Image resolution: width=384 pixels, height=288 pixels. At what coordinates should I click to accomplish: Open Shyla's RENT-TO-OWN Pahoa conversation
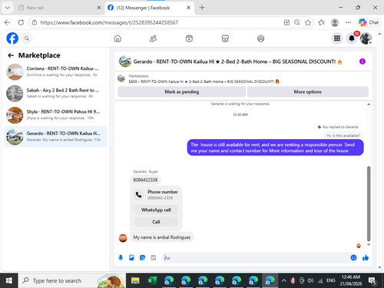pyautogui.click(x=55, y=115)
